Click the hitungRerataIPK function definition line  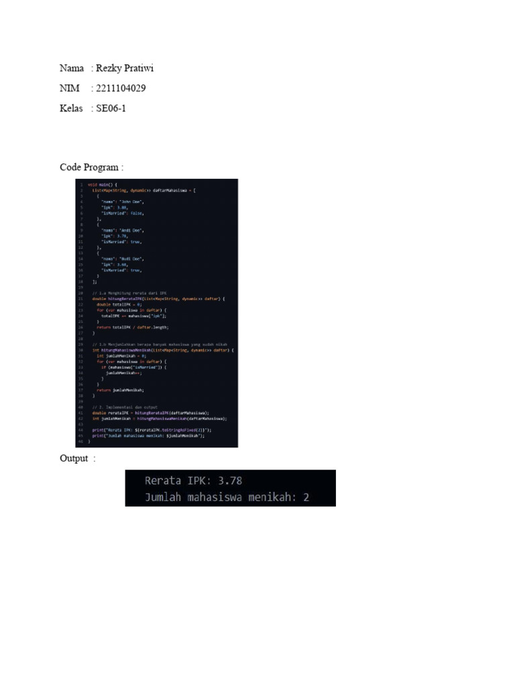tap(158, 299)
